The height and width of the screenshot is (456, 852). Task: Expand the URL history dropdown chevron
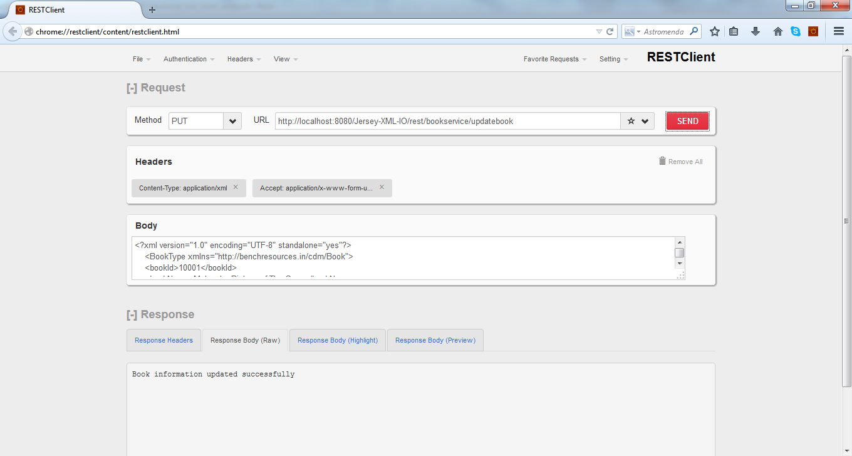(645, 122)
